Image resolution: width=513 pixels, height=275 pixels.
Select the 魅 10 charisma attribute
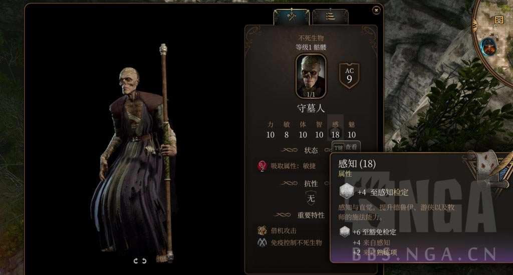[x=352, y=130]
